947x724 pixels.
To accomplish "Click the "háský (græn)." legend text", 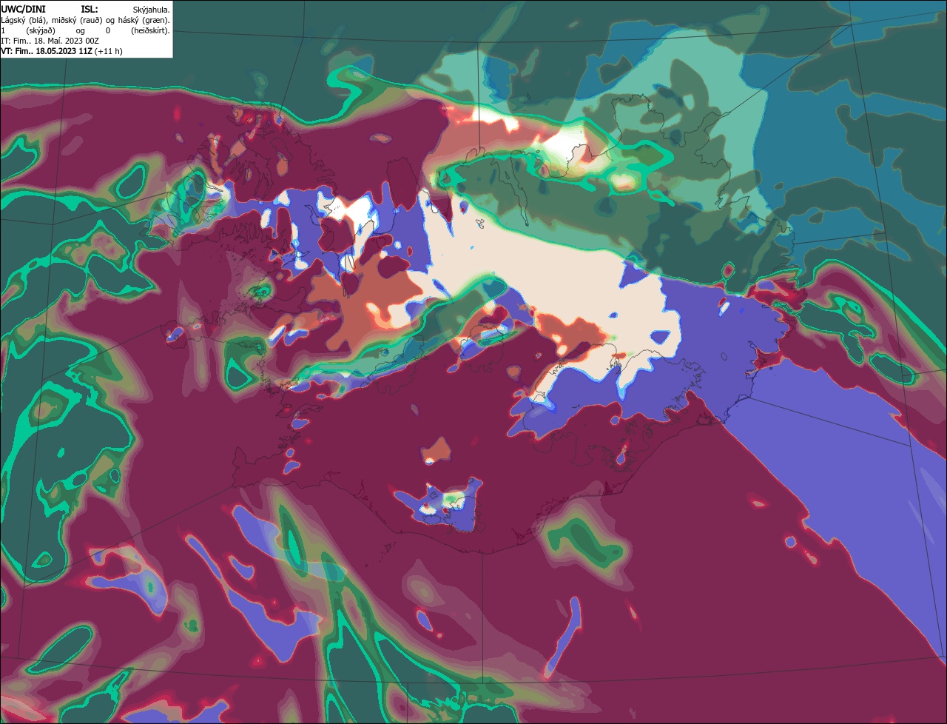I will (x=144, y=21).
